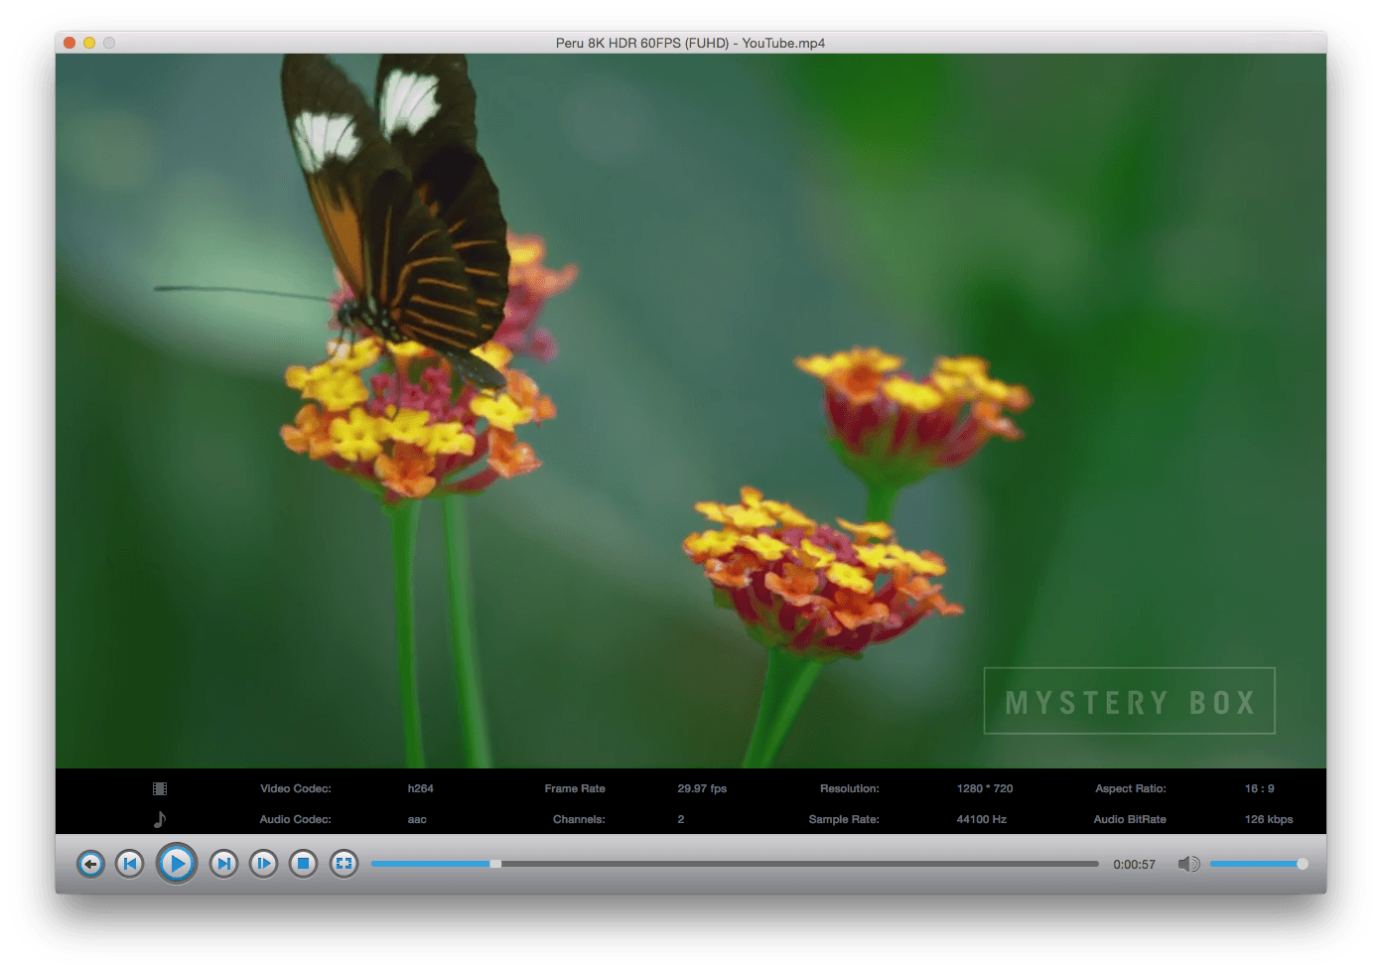
Task: Click the frame step forward button
Action: point(264,864)
